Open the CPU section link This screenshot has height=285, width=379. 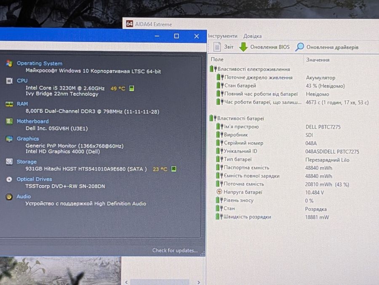[x=22, y=80]
